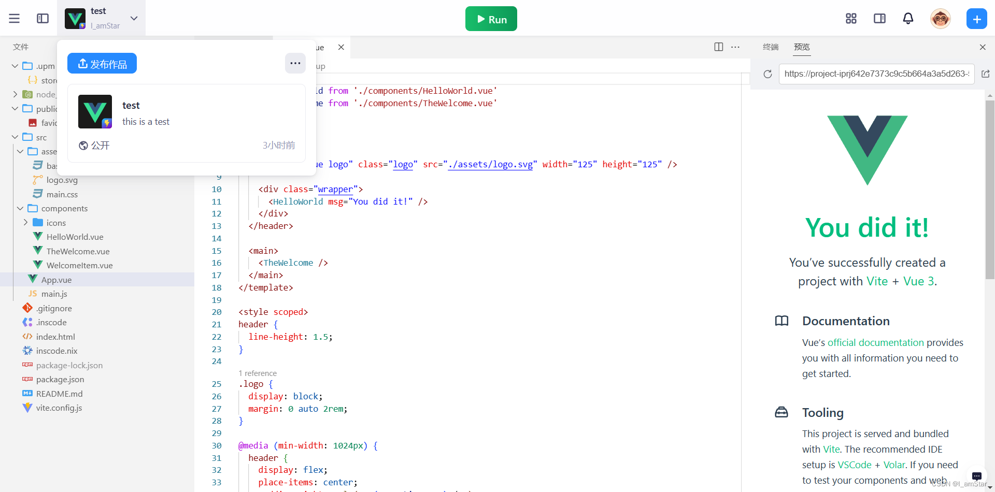Click the Vue 3 link in preview
Screen dimensions: 995x492
[x=919, y=281]
